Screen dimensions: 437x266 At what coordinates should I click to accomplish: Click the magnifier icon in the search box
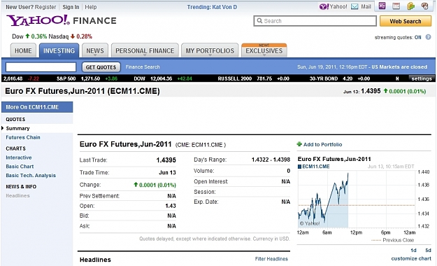tap(259, 21)
